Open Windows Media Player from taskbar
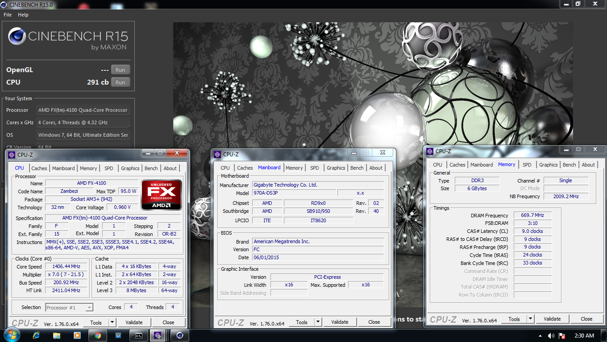607x342 pixels. pyautogui.click(x=77, y=335)
